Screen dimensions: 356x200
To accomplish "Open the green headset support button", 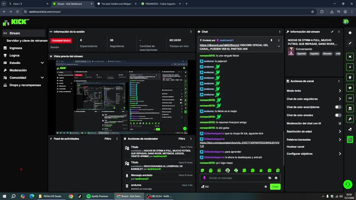I will click(347, 184).
